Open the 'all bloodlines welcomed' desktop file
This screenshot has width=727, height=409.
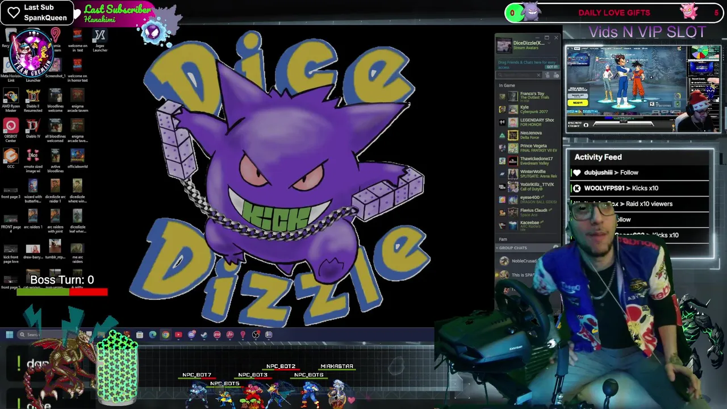(x=55, y=131)
